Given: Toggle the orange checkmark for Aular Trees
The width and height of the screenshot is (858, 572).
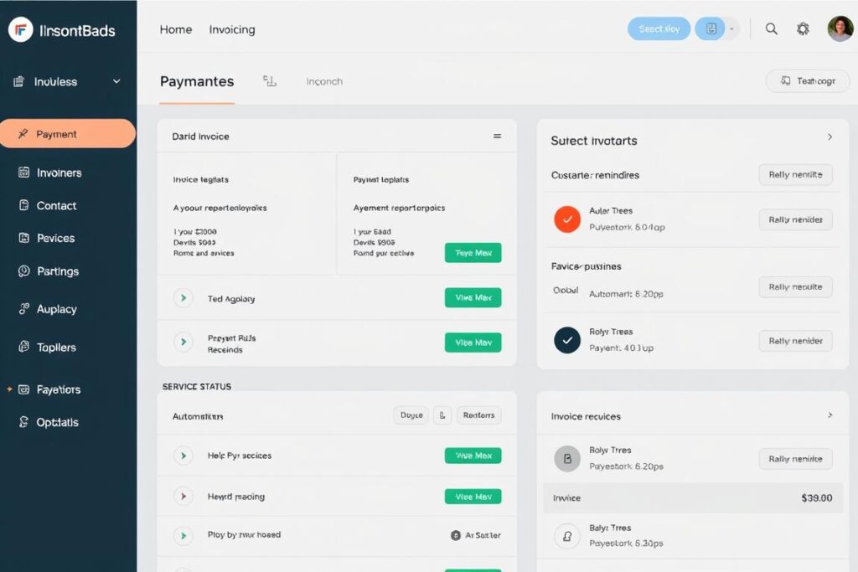Looking at the screenshot, I should point(567,219).
